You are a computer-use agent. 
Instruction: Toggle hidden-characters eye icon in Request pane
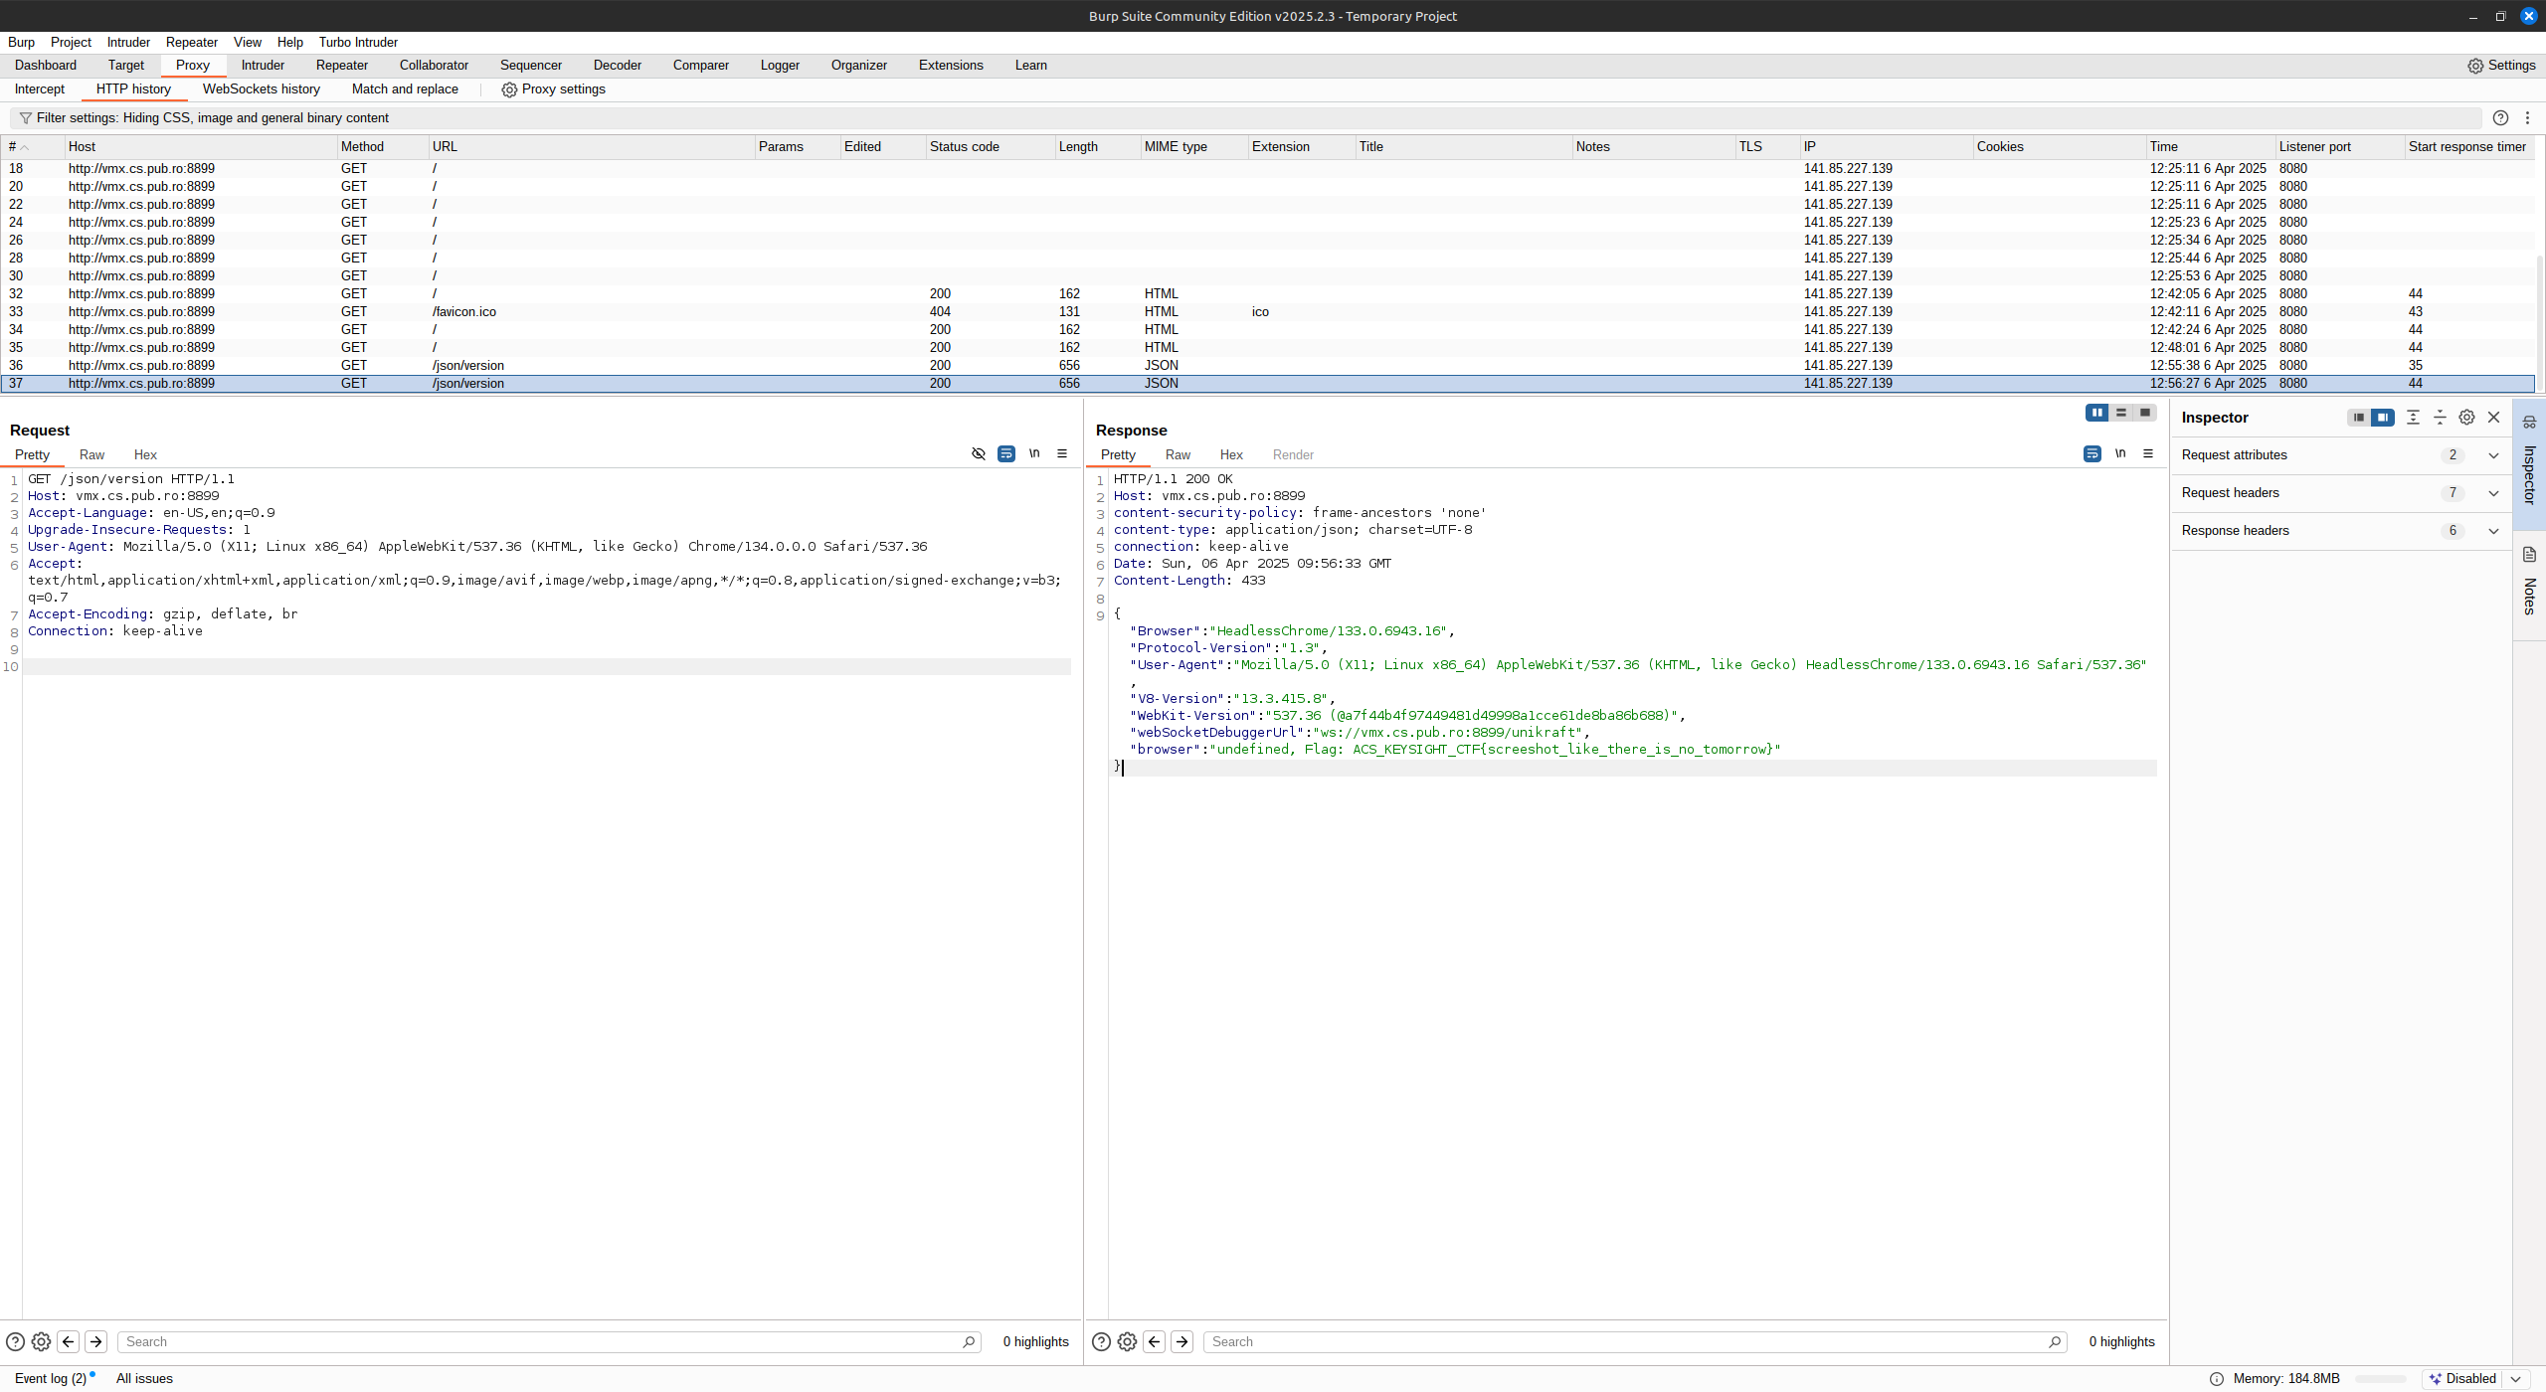coord(979,453)
